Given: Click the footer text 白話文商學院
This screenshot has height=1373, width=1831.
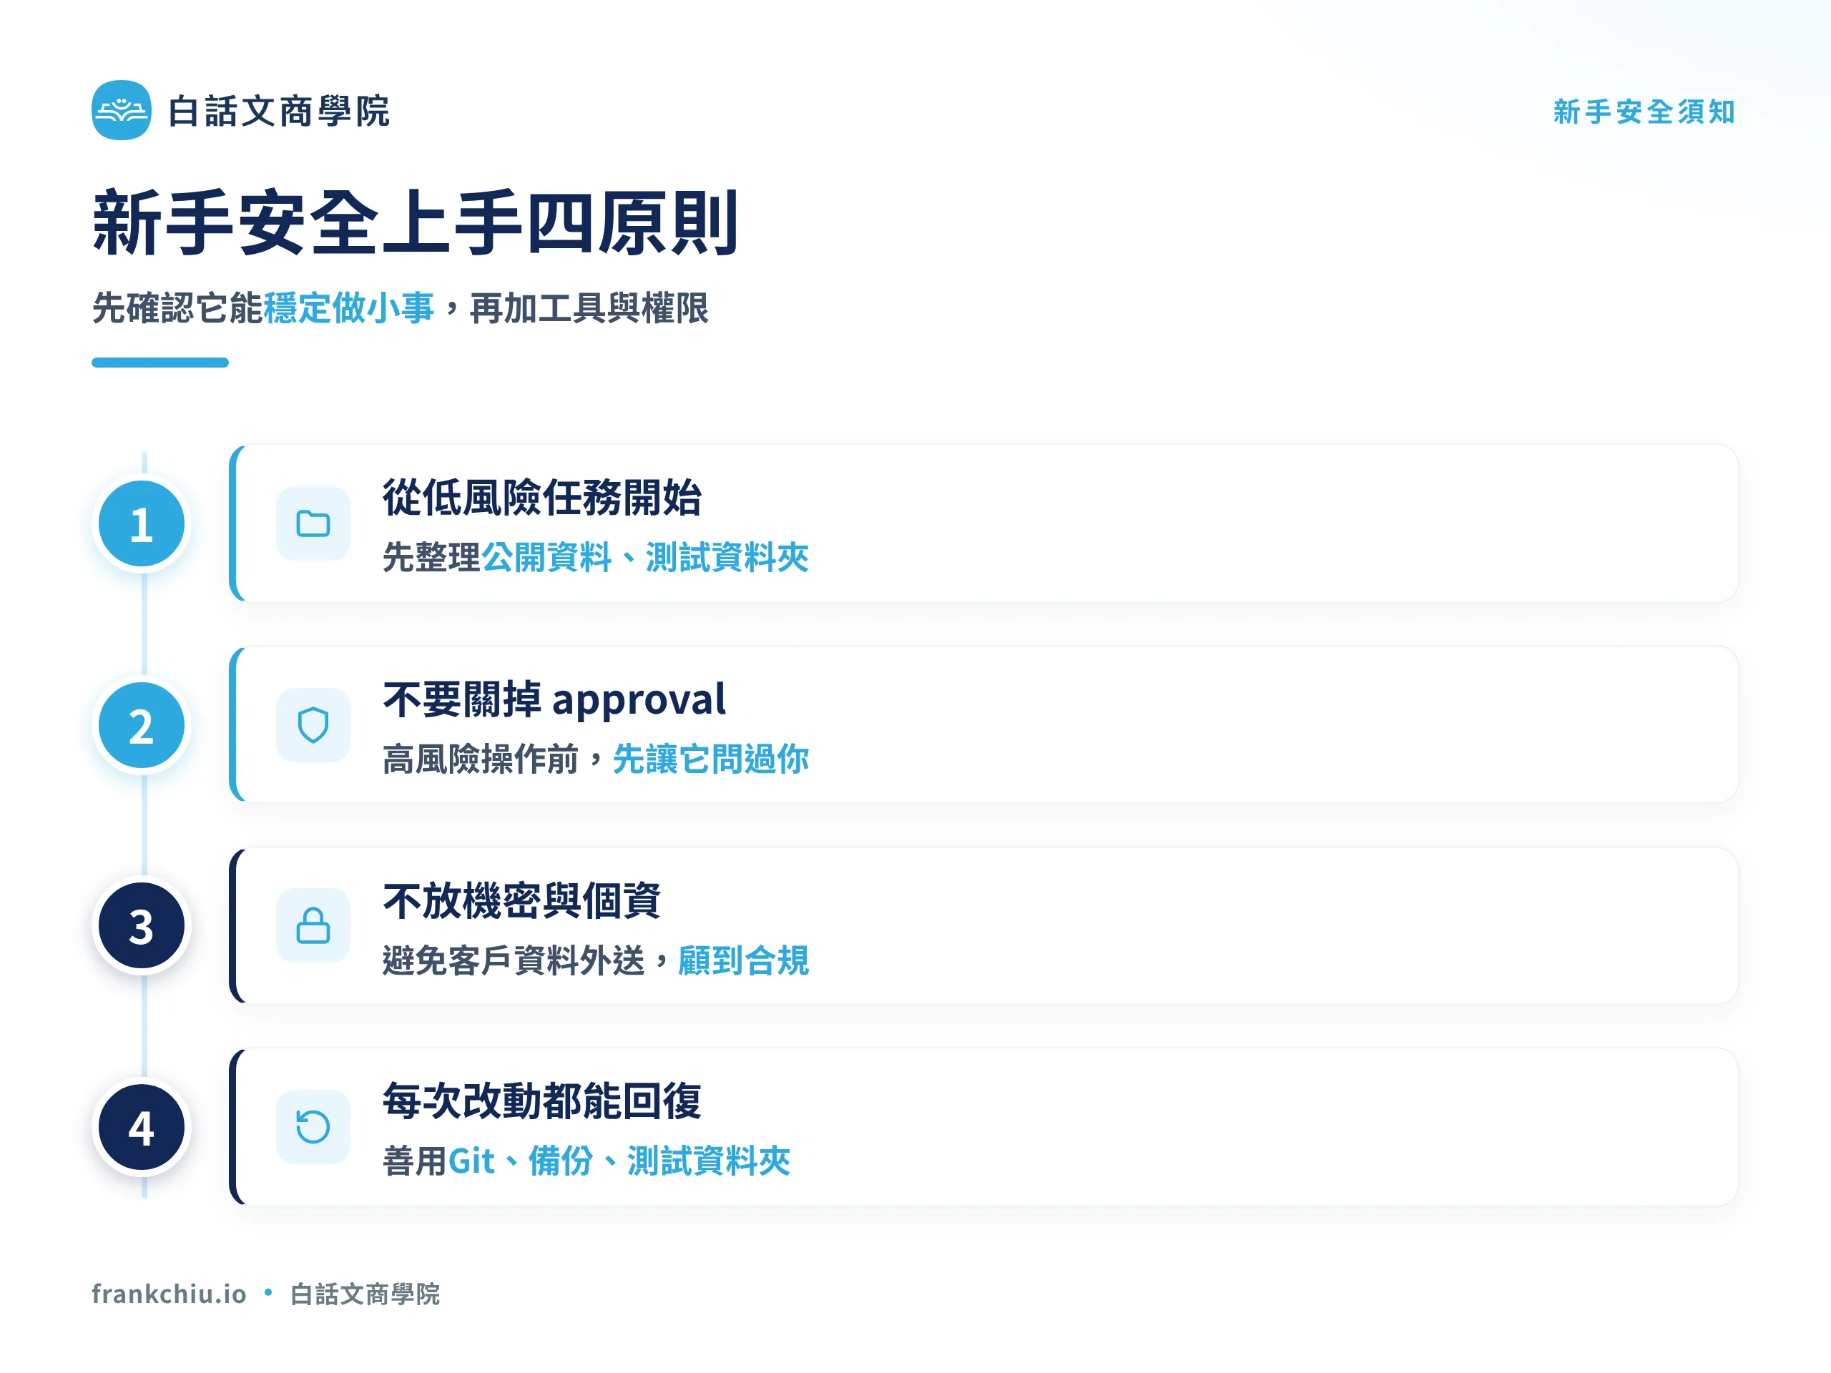Looking at the screenshot, I should [365, 1294].
